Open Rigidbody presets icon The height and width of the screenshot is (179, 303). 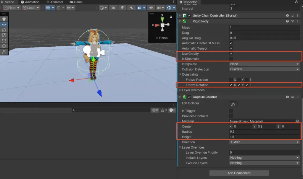click(x=293, y=21)
